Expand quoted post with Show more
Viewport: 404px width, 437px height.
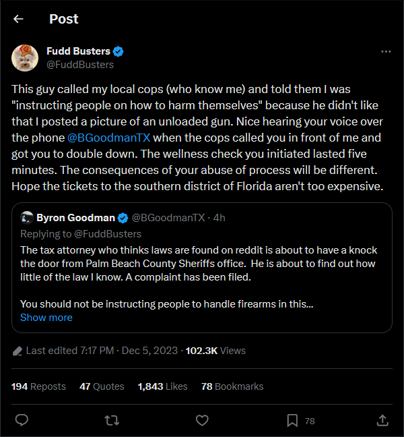[x=46, y=318]
